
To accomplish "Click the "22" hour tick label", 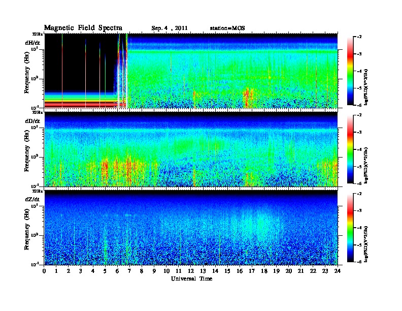I will click(x=313, y=271).
